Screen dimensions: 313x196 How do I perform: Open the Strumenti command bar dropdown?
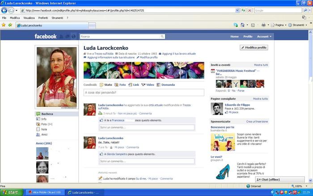(298, 25)
